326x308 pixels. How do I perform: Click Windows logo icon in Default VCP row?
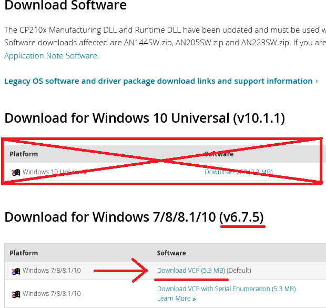click(x=16, y=271)
